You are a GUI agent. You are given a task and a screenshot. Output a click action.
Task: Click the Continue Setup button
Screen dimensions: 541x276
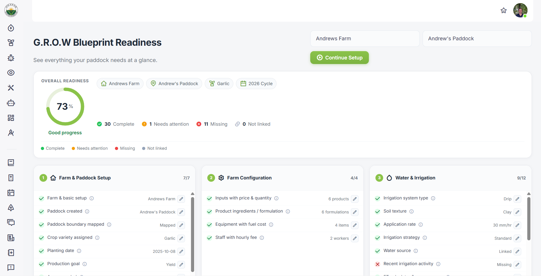pyautogui.click(x=339, y=58)
